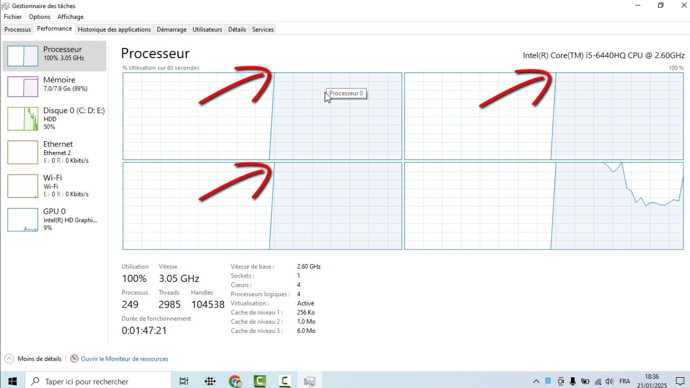The height and width of the screenshot is (388, 690).
Task: Click the Taper ici pour rechercher box
Action: pos(98,381)
